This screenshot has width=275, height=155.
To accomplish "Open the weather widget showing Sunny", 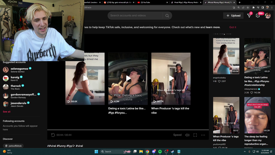I will pos(8,152).
